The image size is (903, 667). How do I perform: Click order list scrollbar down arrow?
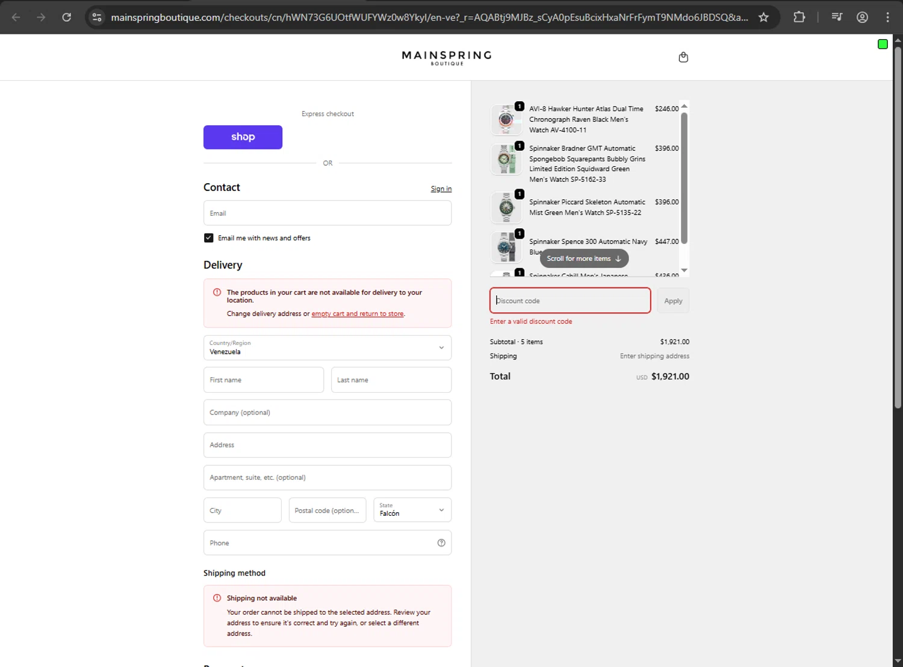[x=684, y=271]
